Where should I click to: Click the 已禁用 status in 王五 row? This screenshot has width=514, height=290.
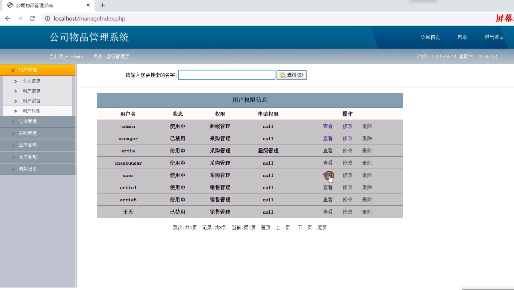(x=178, y=212)
